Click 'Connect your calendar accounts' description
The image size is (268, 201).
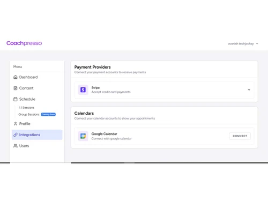coord(115,118)
